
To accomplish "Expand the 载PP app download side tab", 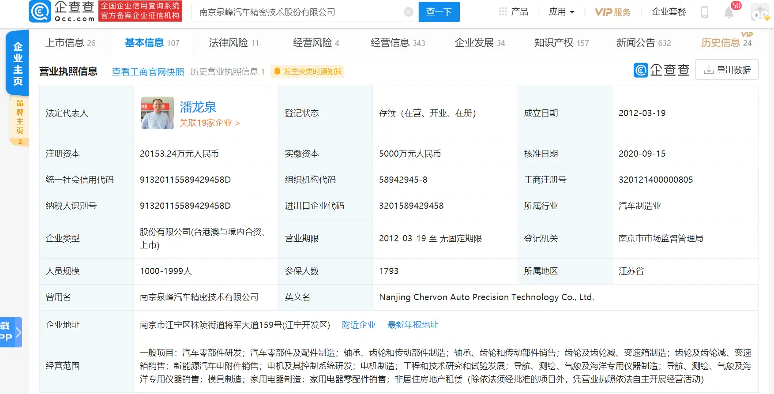I will pos(11,332).
